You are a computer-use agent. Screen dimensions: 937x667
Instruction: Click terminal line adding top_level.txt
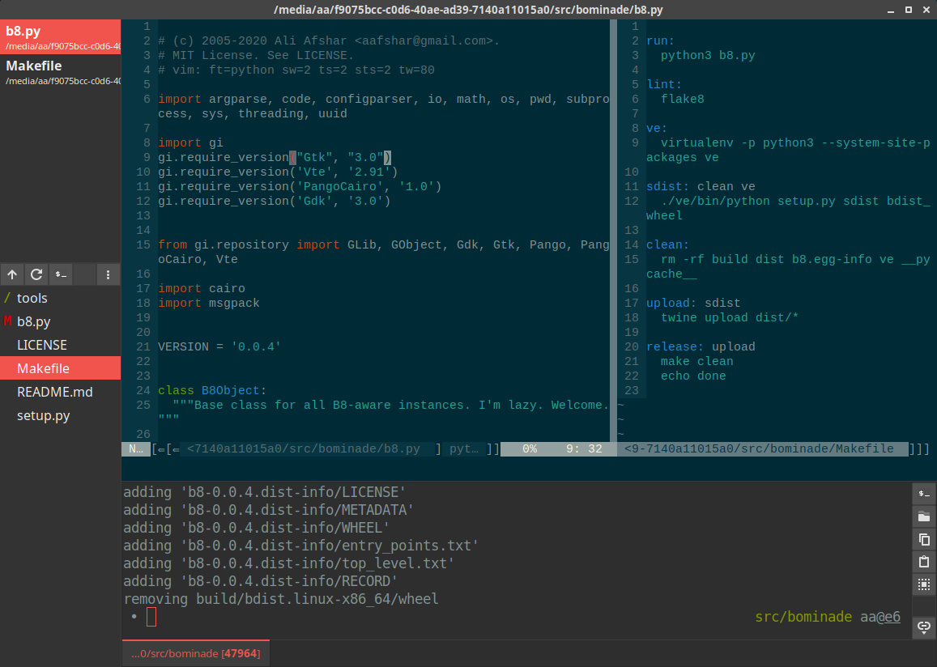(x=288, y=563)
